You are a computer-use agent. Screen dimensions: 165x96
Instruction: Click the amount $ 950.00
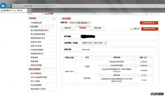click(144, 66)
